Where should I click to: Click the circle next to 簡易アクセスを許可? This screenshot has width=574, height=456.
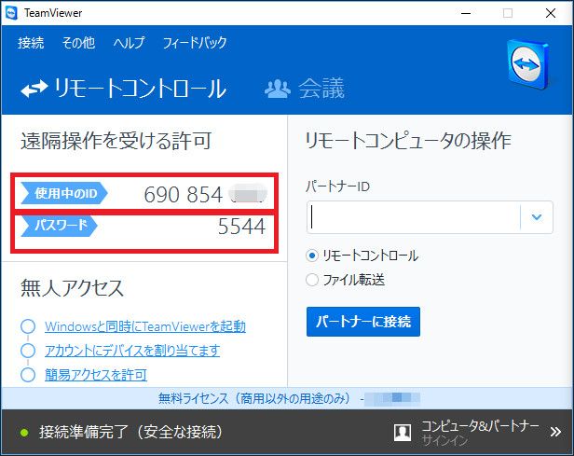click(x=28, y=375)
